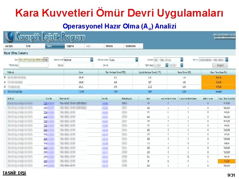Expand the unit row with 8,56 idari gecikme
This screenshot has width=239, height=179.
[x=5, y=82]
